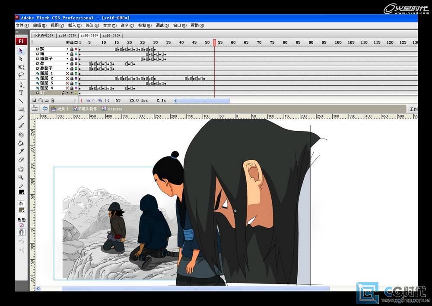Screen dimensions: 432x306
Task: Toggle Snap to Objects magnet
Action: tap(21, 232)
